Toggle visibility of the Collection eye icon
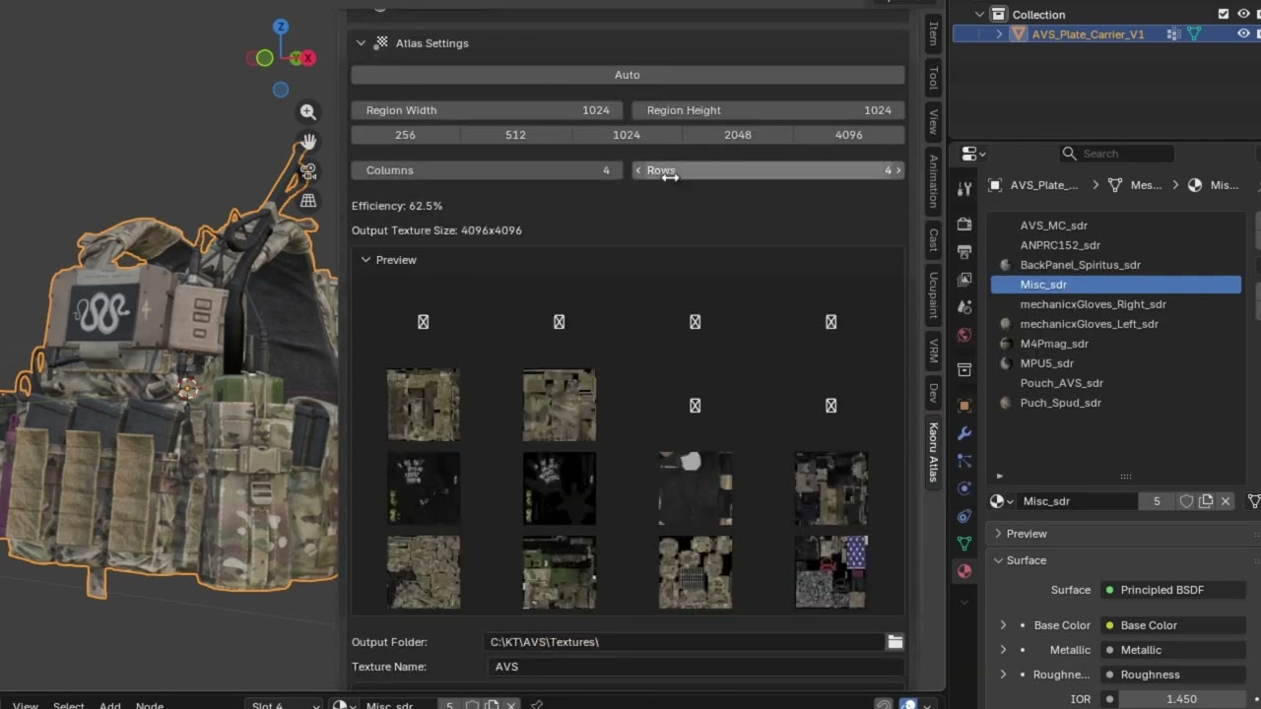Screen dimensions: 1261x709 click(1243, 14)
